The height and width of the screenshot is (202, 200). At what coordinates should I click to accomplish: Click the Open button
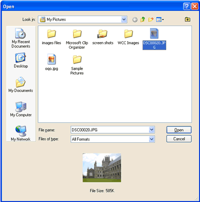pyautogui.click(x=179, y=130)
